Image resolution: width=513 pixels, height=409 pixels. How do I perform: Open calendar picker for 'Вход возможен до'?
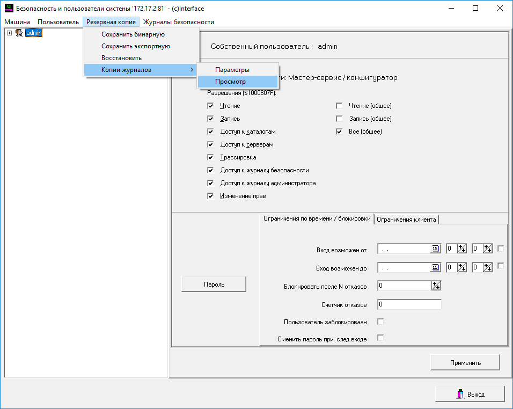pyautogui.click(x=436, y=267)
